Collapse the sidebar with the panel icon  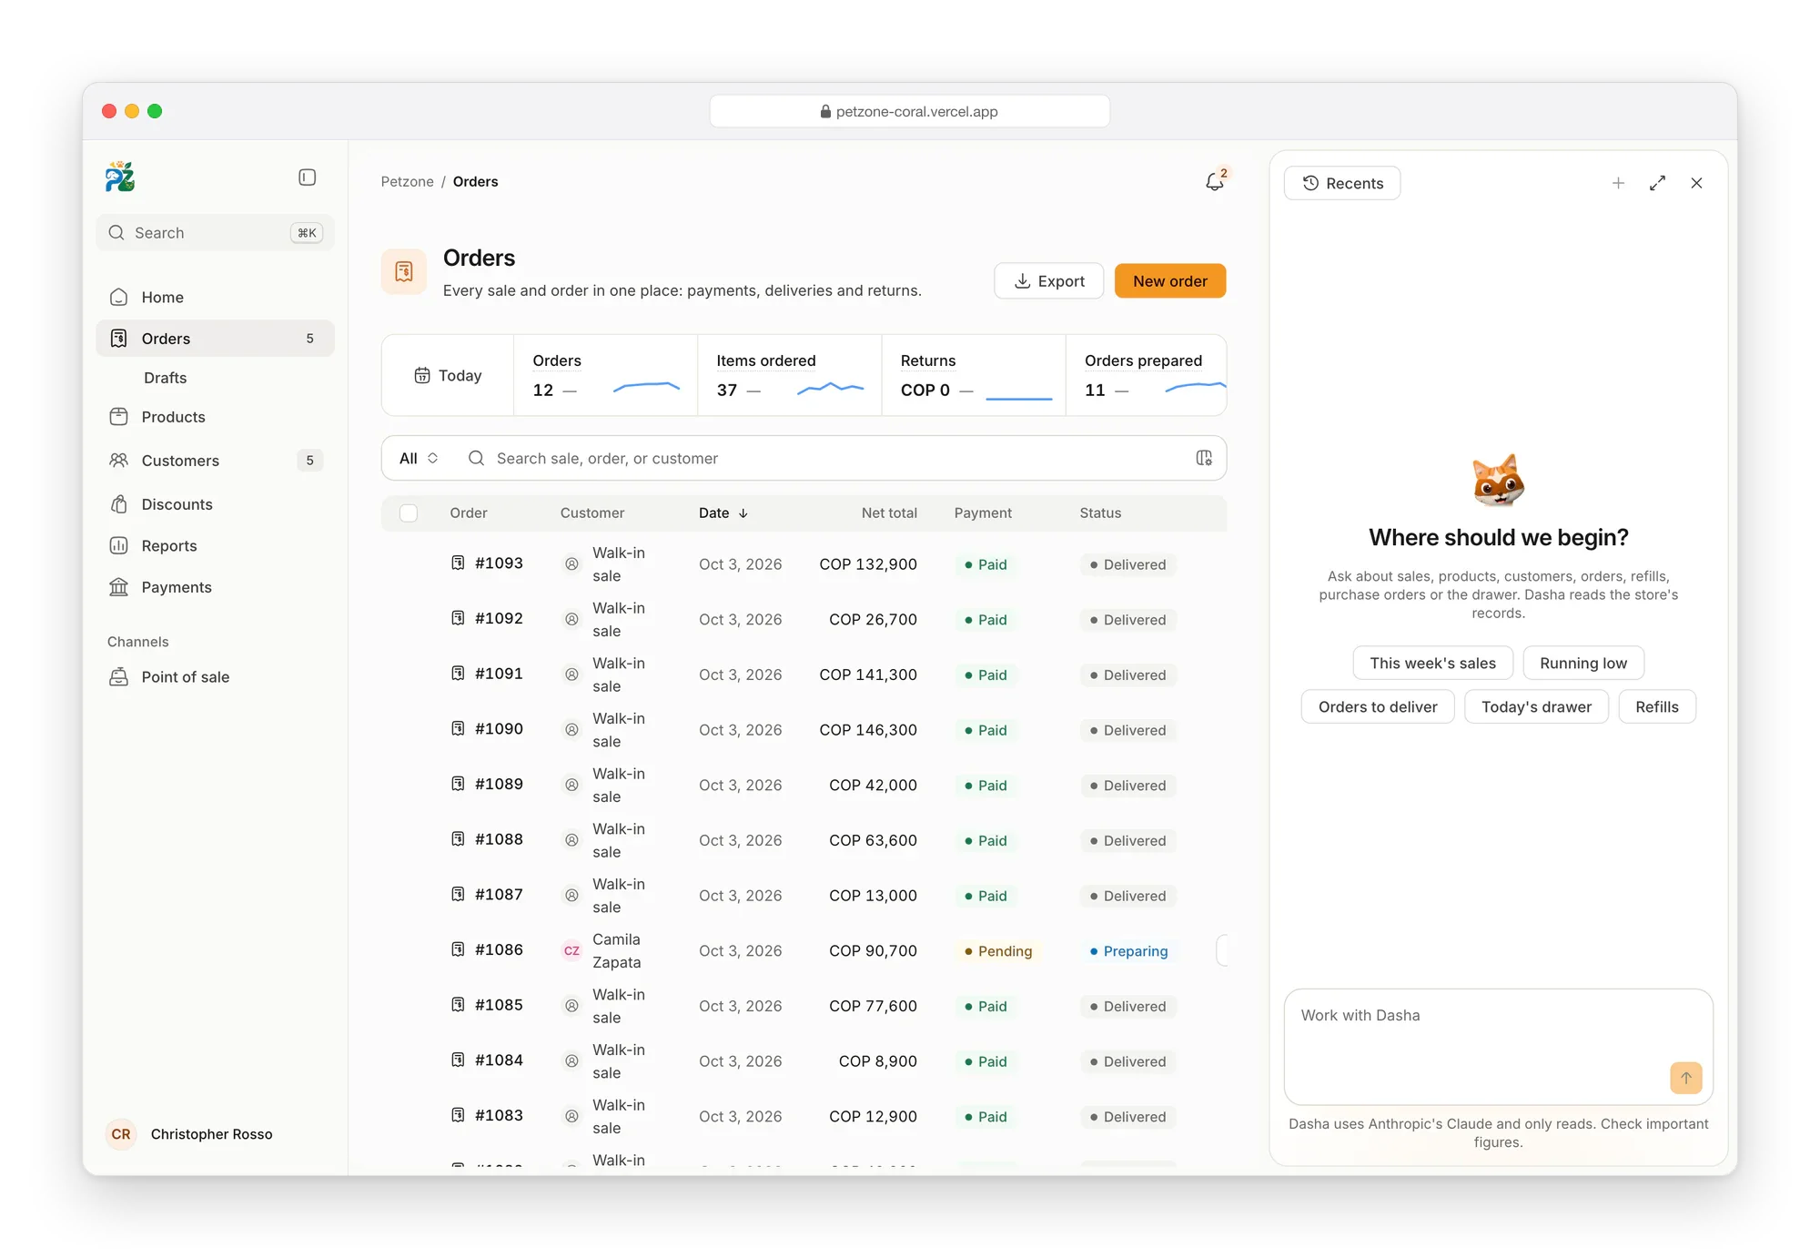tap(308, 178)
